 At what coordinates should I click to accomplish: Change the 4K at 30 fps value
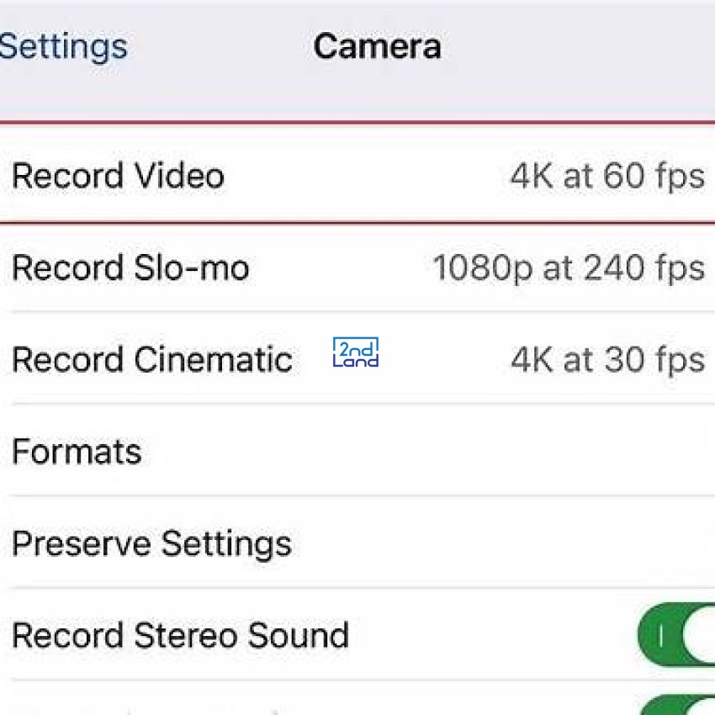607,359
